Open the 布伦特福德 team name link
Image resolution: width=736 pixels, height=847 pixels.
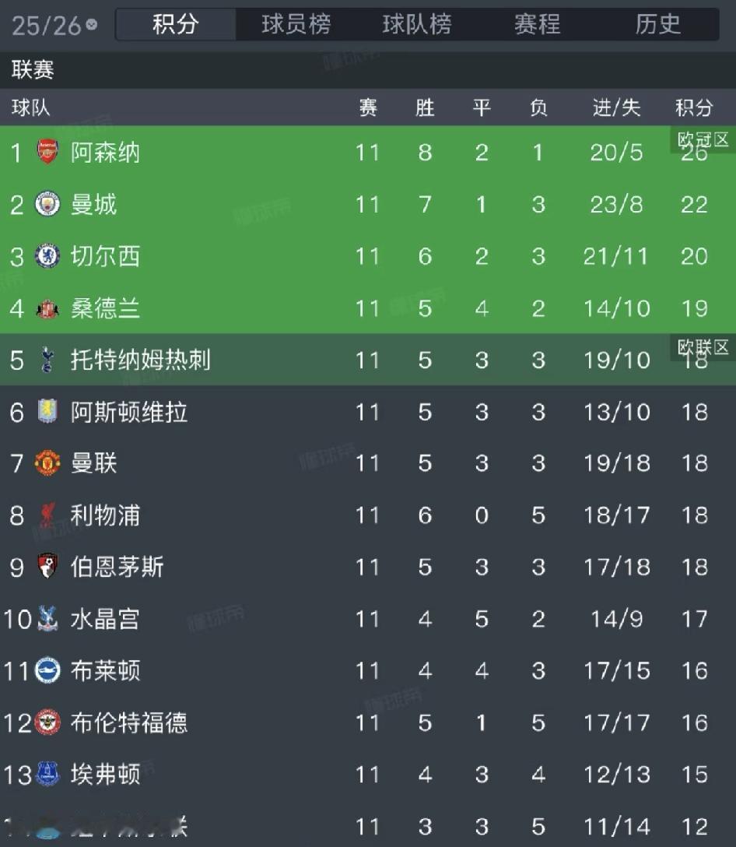pyautogui.click(x=129, y=722)
